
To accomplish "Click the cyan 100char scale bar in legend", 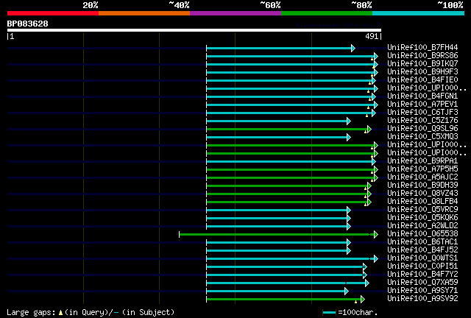I will [x=329, y=313].
